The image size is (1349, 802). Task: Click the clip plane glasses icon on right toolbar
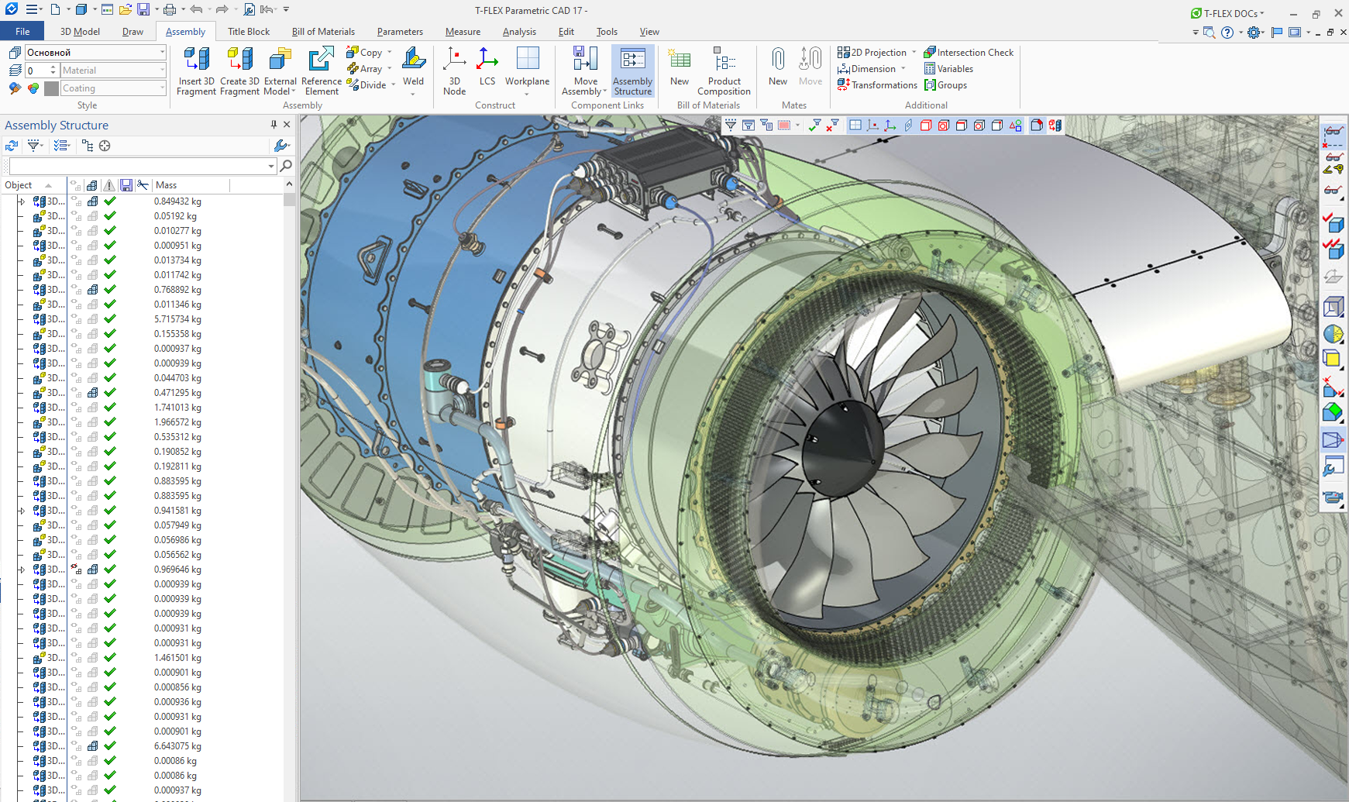pos(1333,136)
